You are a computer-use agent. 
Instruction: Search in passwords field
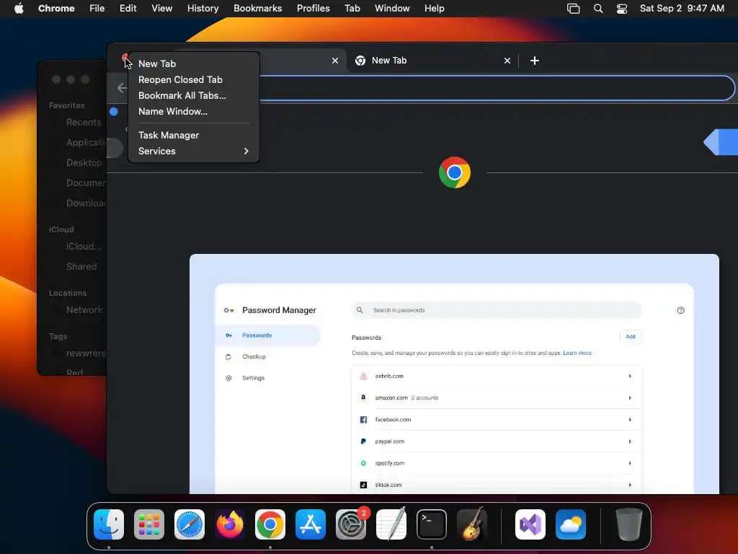coord(497,310)
